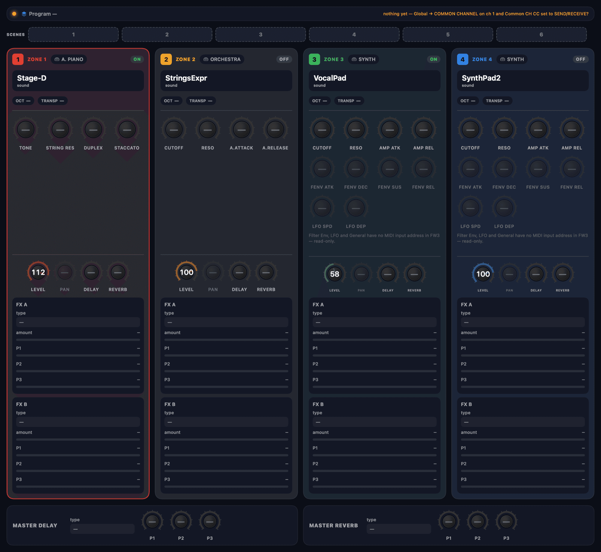The height and width of the screenshot is (552, 601).
Task: Click the blue Zone 4 number badge
Action: tap(463, 59)
